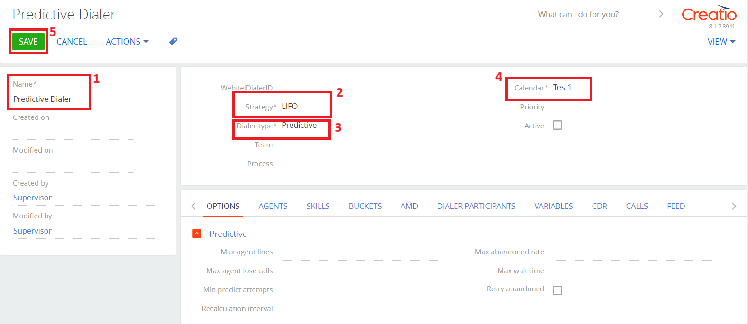
Task: Open the Strategy LIFO dropdown
Action: 361,107
